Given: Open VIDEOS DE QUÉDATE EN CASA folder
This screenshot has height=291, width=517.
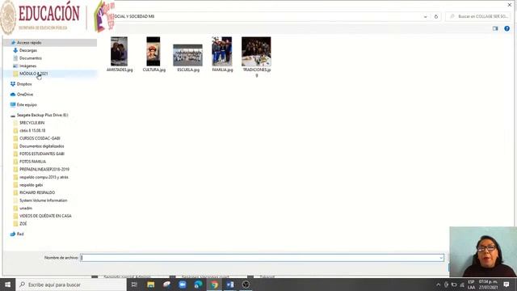Looking at the screenshot, I should tap(45, 216).
